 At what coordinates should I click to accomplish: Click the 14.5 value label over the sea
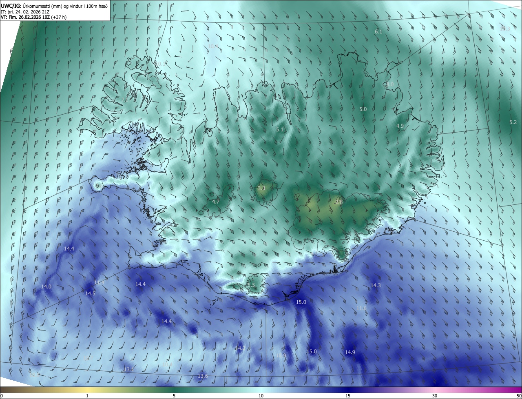click(x=90, y=293)
